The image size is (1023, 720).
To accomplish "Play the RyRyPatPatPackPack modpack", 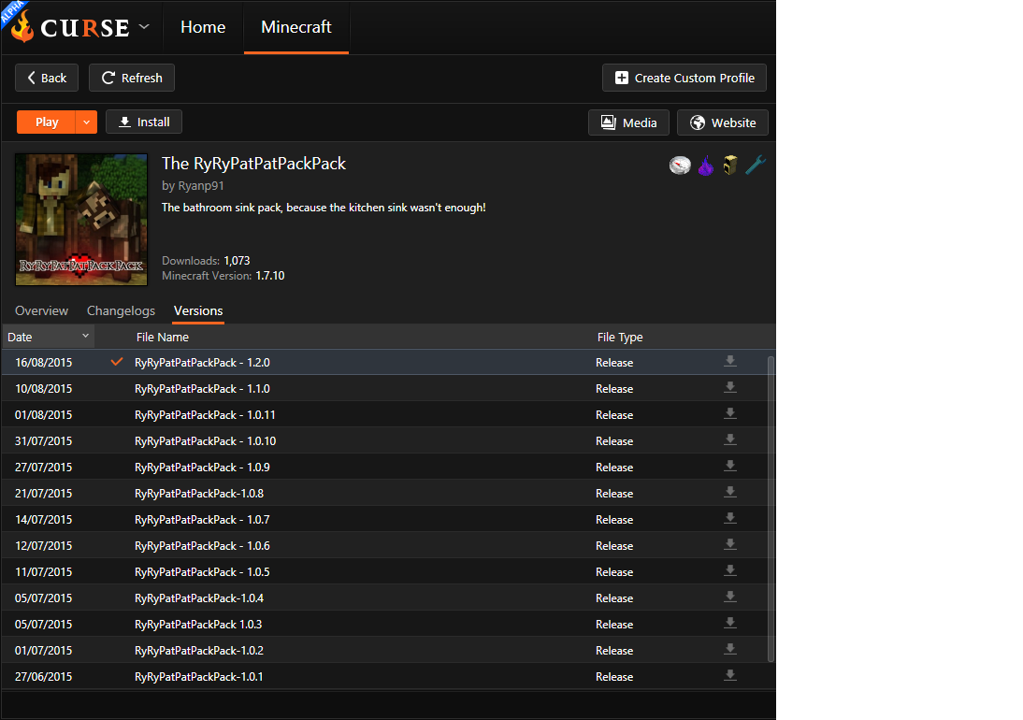I will [x=47, y=122].
